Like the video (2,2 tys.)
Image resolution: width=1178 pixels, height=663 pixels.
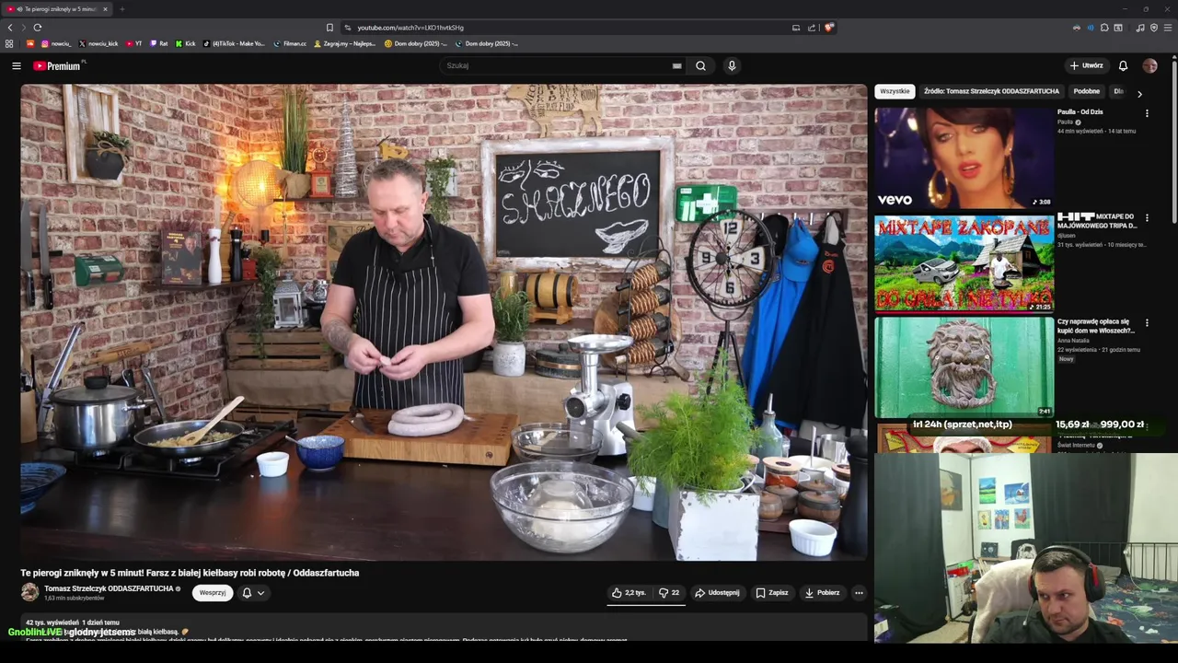click(x=629, y=593)
